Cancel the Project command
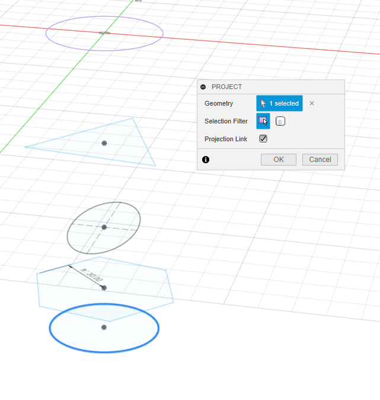380x400 pixels. pyautogui.click(x=320, y=160)
